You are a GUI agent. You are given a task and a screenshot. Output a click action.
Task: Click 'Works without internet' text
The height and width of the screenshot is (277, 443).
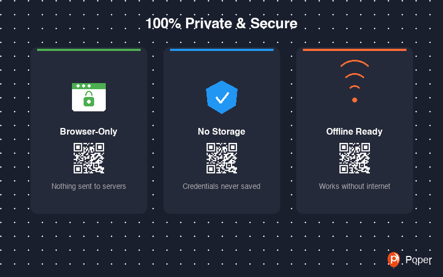point(354,186)
